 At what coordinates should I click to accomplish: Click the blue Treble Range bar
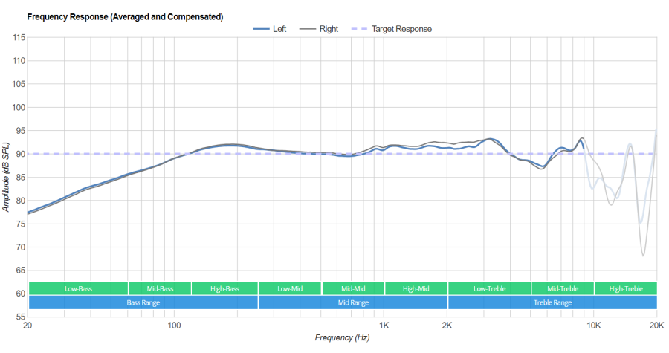pos(552,302)
